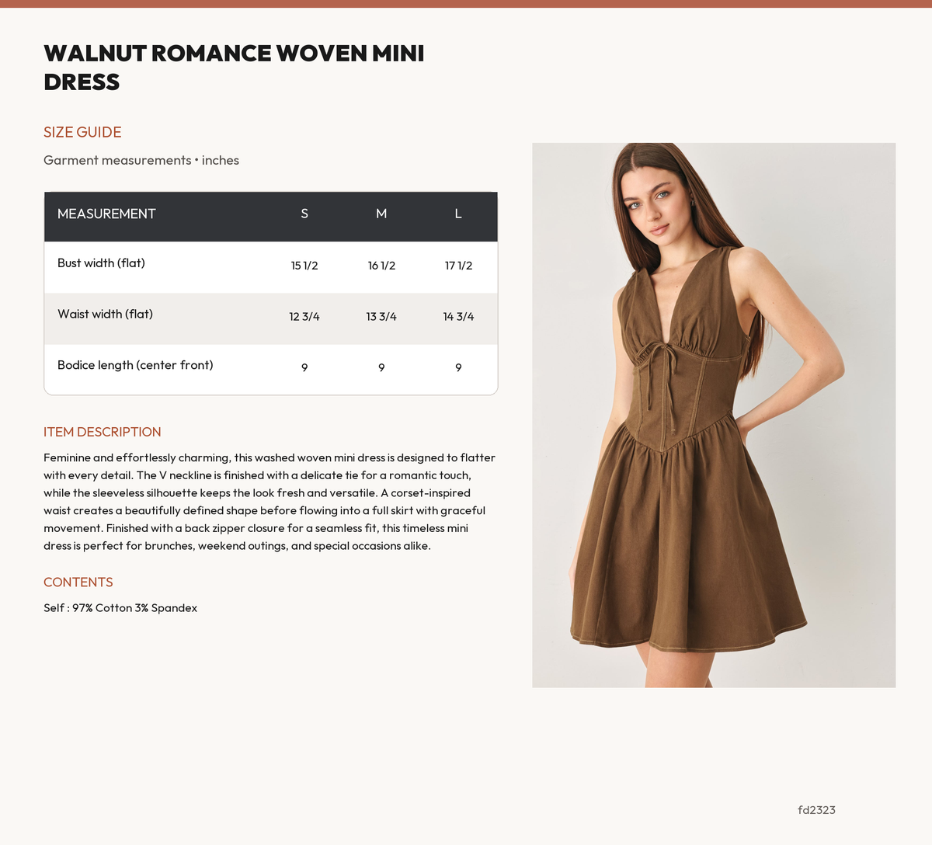932x845 pixels.
Task: Click the 'Waist width (flat)' row label
Action: 105,315
